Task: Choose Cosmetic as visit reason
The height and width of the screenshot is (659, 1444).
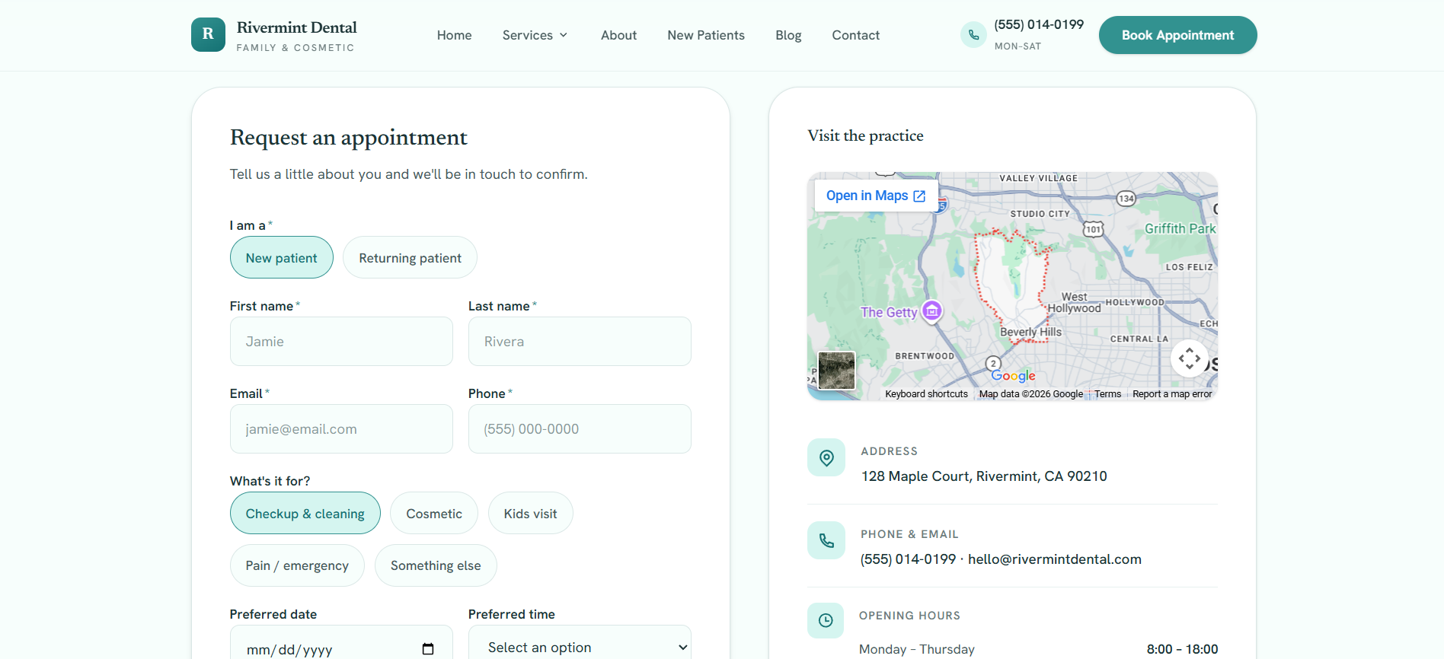Action: (434, 514)
